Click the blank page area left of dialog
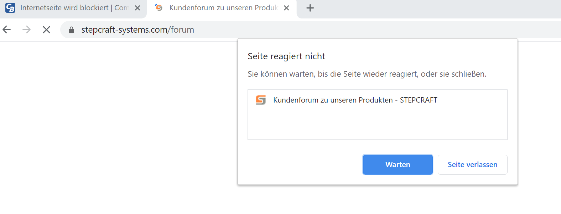This screenshot has width=561, height=214. pos(118,124)
